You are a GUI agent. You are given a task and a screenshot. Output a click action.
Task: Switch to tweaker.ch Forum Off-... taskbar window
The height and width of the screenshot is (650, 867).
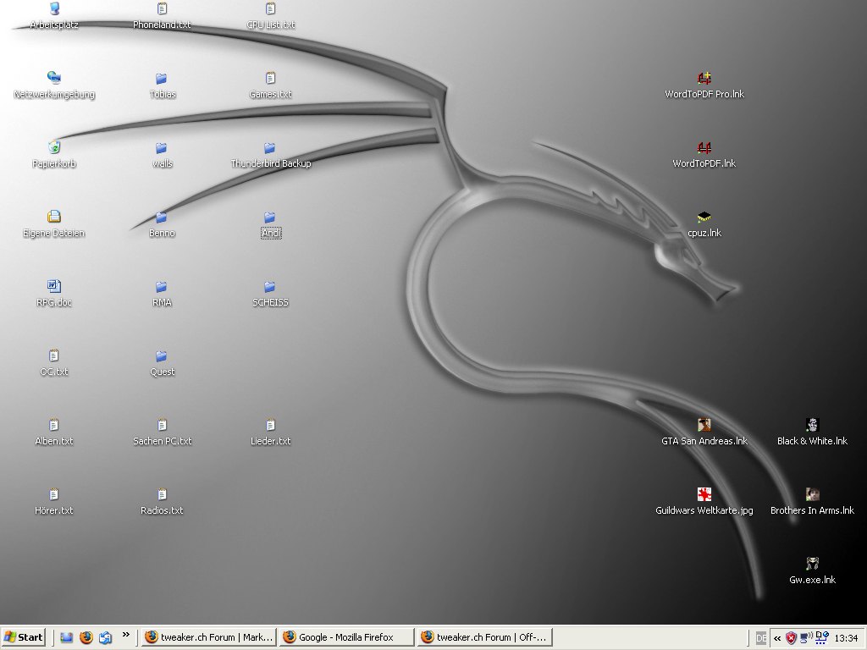485,637
